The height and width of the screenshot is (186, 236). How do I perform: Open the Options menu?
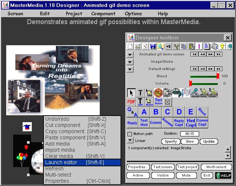click(x=133, y=13)
